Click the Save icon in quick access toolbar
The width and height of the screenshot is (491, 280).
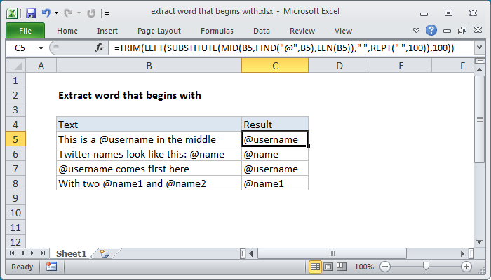[x=31, y=12]
